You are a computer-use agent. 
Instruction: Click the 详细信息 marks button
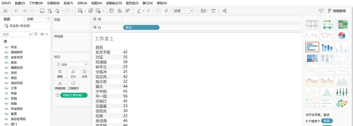coord(60,85)
